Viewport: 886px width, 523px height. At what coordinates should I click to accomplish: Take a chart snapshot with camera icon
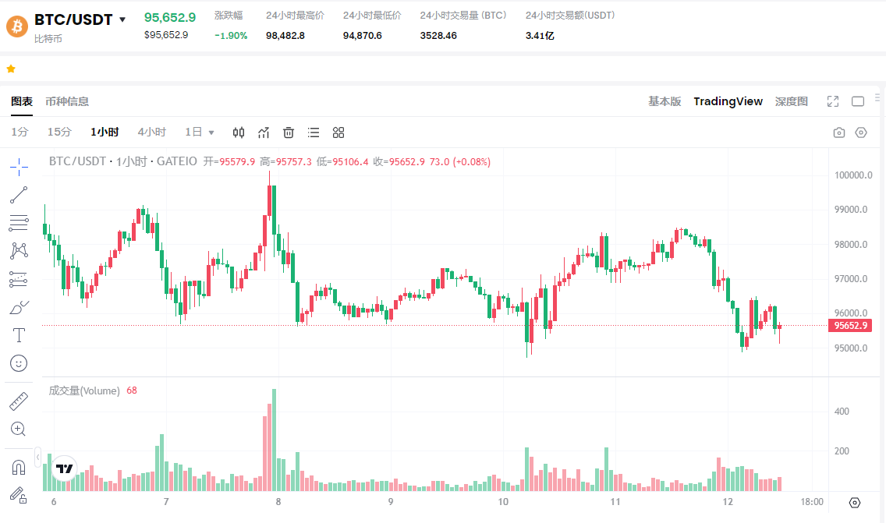pos(838,133)
